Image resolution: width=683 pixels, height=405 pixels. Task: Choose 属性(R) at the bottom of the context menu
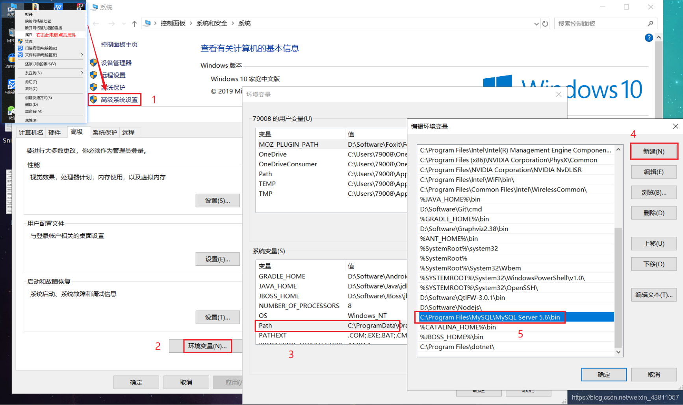[x=50, y=120]
